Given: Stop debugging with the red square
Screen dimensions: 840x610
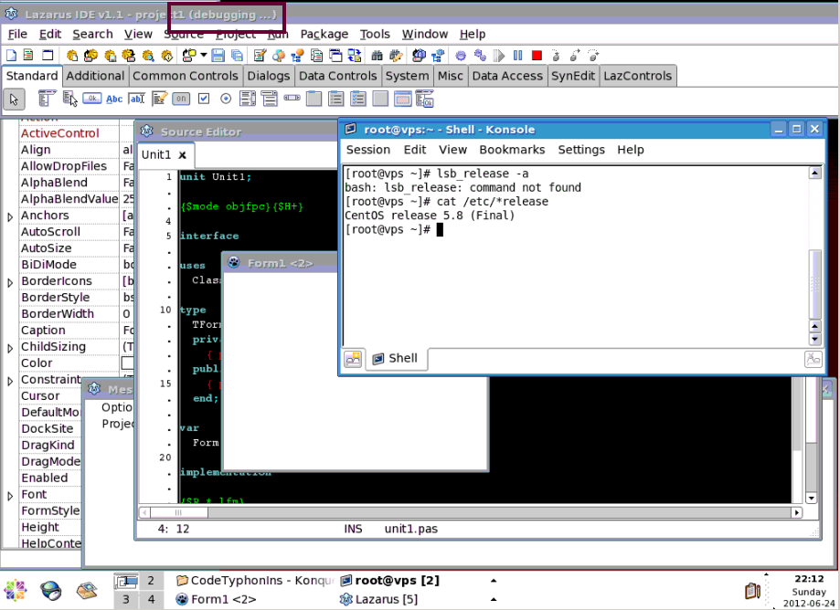Looking at the screenshot, I should click(537, 55).
